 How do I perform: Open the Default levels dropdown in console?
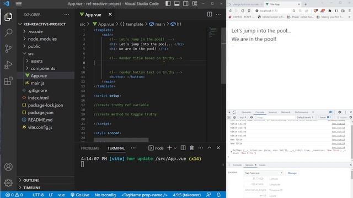305,117
